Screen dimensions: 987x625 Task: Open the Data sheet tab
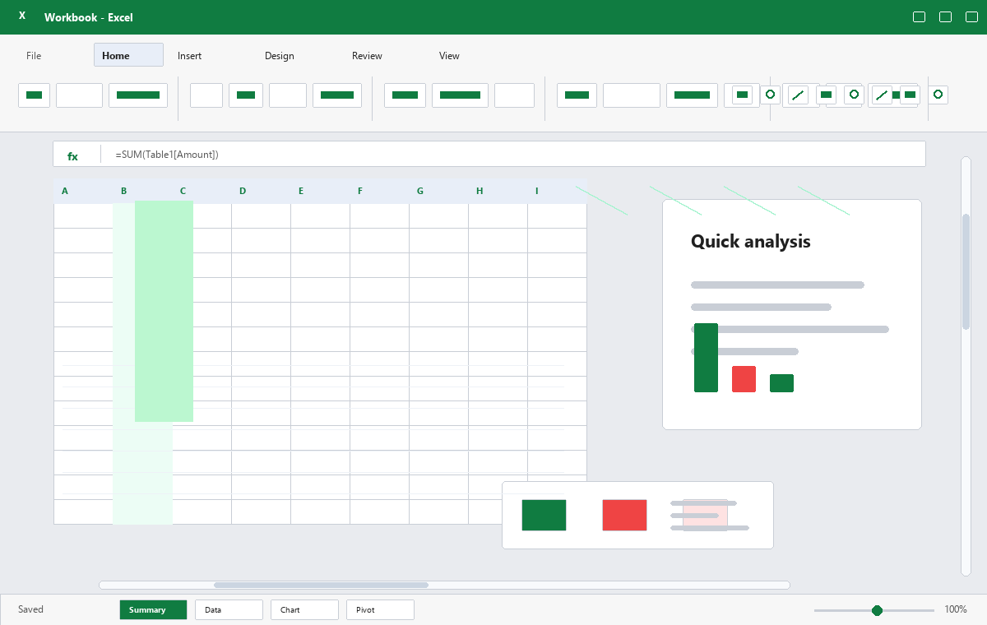[x=229, y=609]
